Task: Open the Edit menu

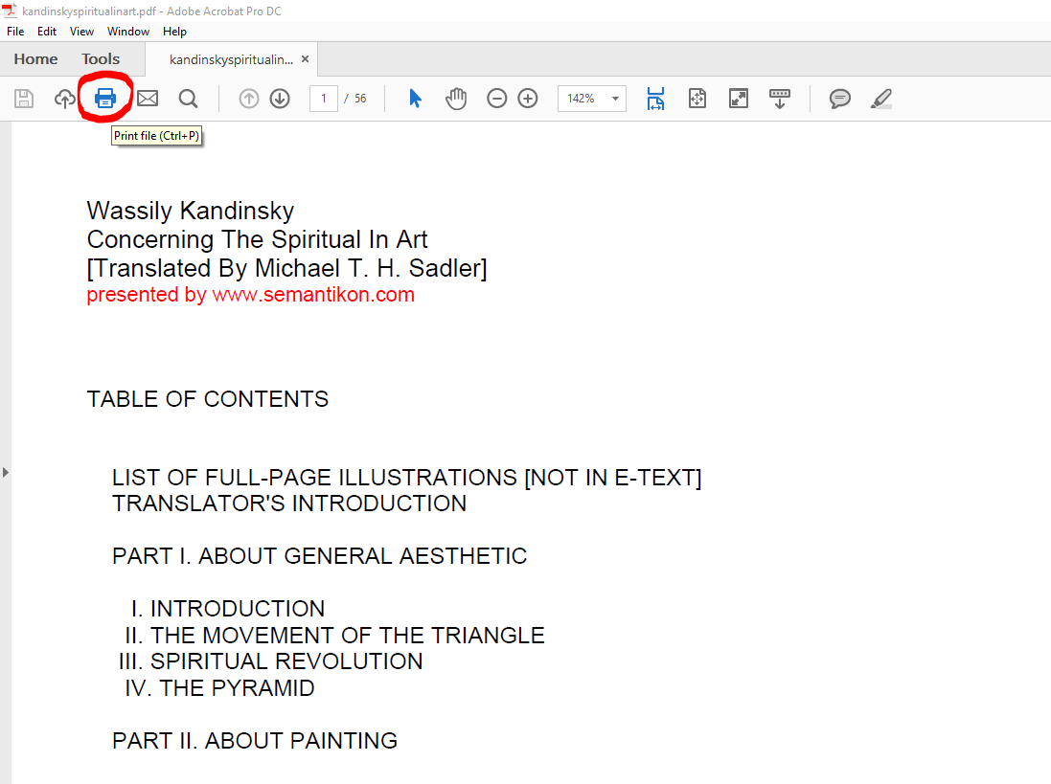Action: (x=47, y=32)
